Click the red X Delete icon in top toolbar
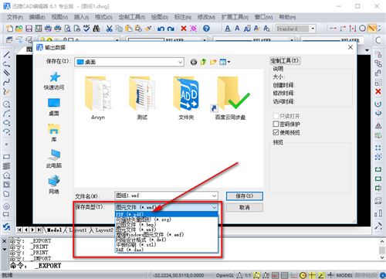Viewport: 386px width, 279px height. (x=184, y=29)
